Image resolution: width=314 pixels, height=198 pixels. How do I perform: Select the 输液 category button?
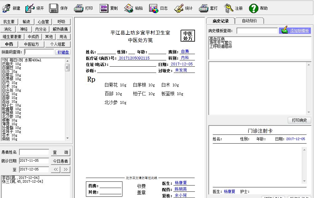[27, 22]
